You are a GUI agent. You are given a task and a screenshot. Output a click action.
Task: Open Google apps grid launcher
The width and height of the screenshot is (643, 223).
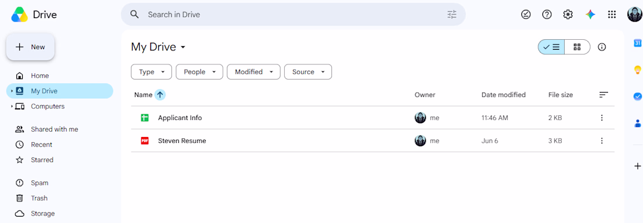click(612, 15)
